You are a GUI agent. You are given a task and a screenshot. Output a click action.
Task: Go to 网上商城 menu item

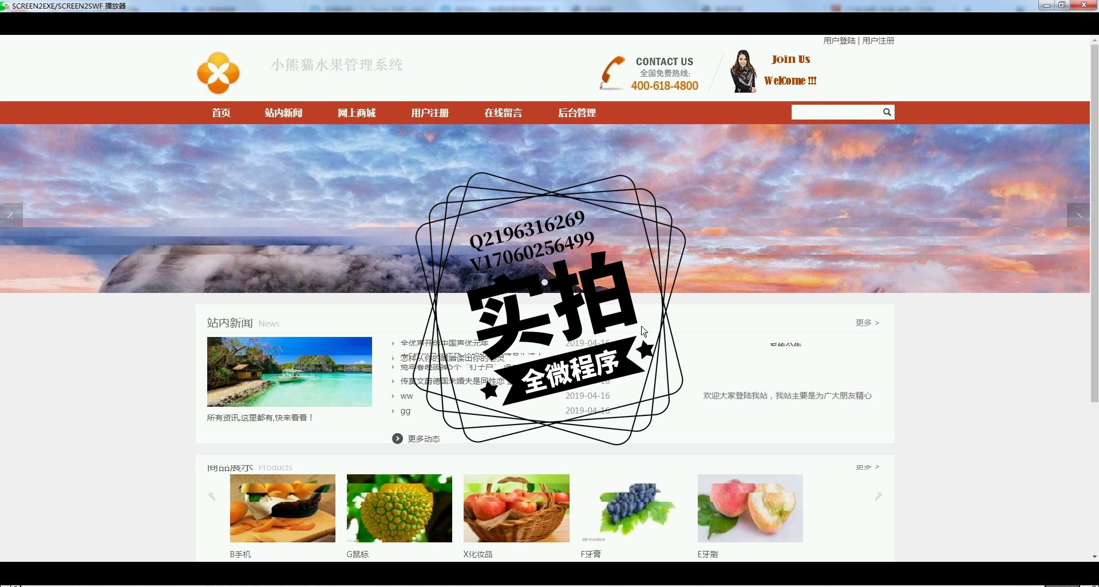tap(357, 113)
